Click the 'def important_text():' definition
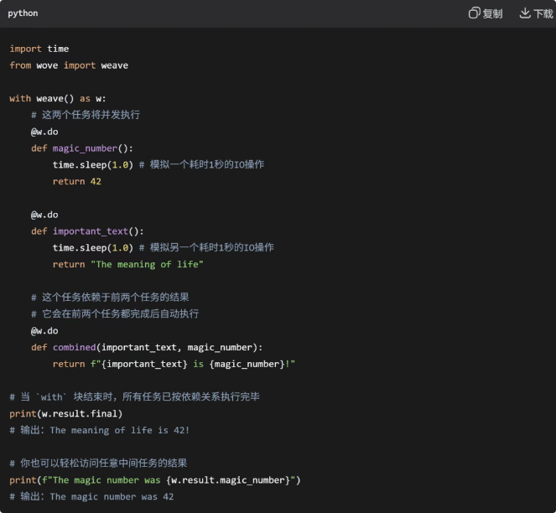The image size is (556, 513). 87,231
